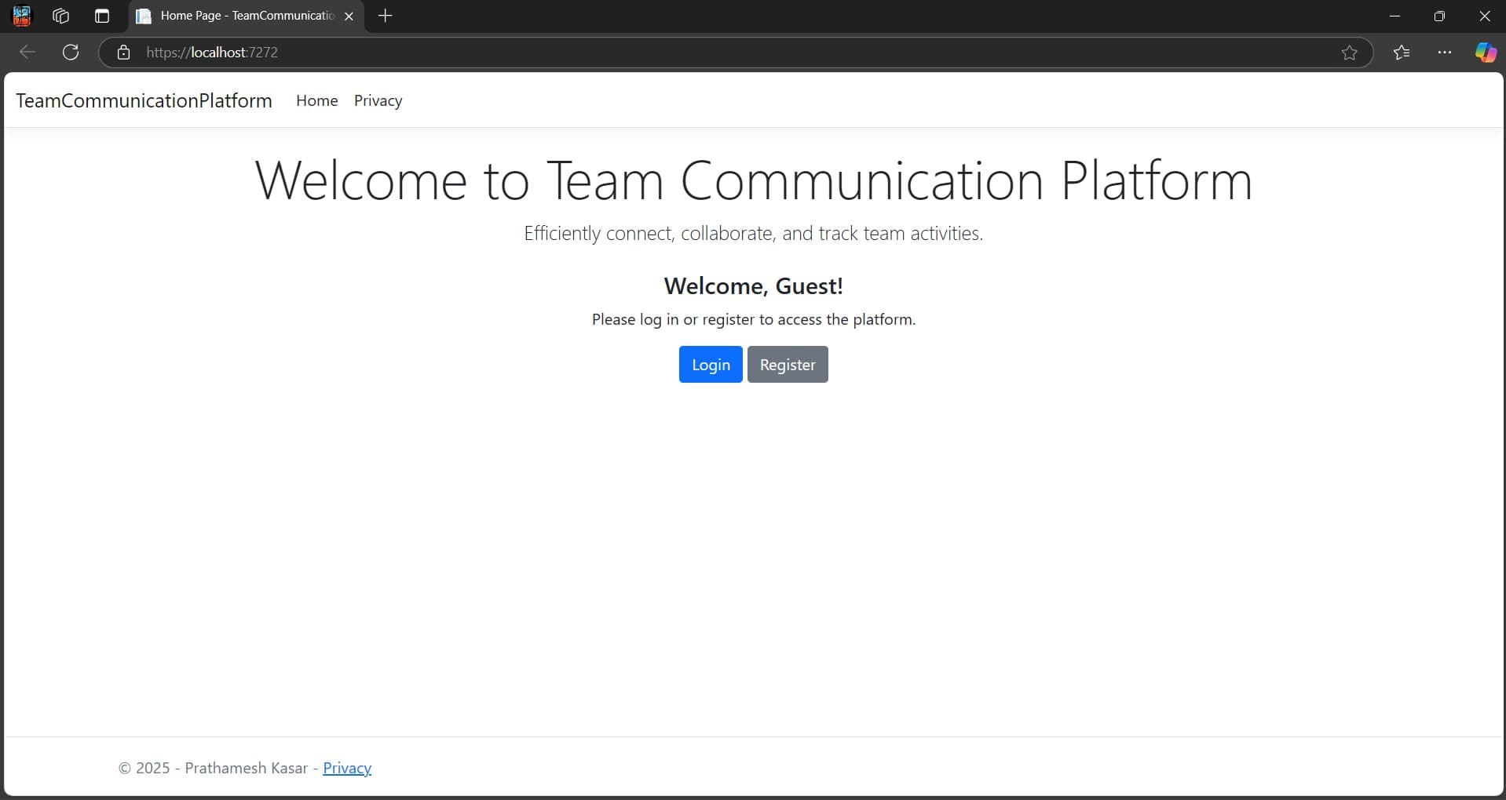Click the © 2025 - Prathamesh Kasar text
The image size is (1506, 800).
(213, 768)
